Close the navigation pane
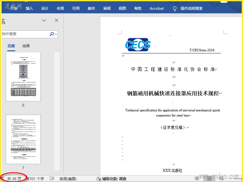The image size is (243, 182). tap(56, 20)
